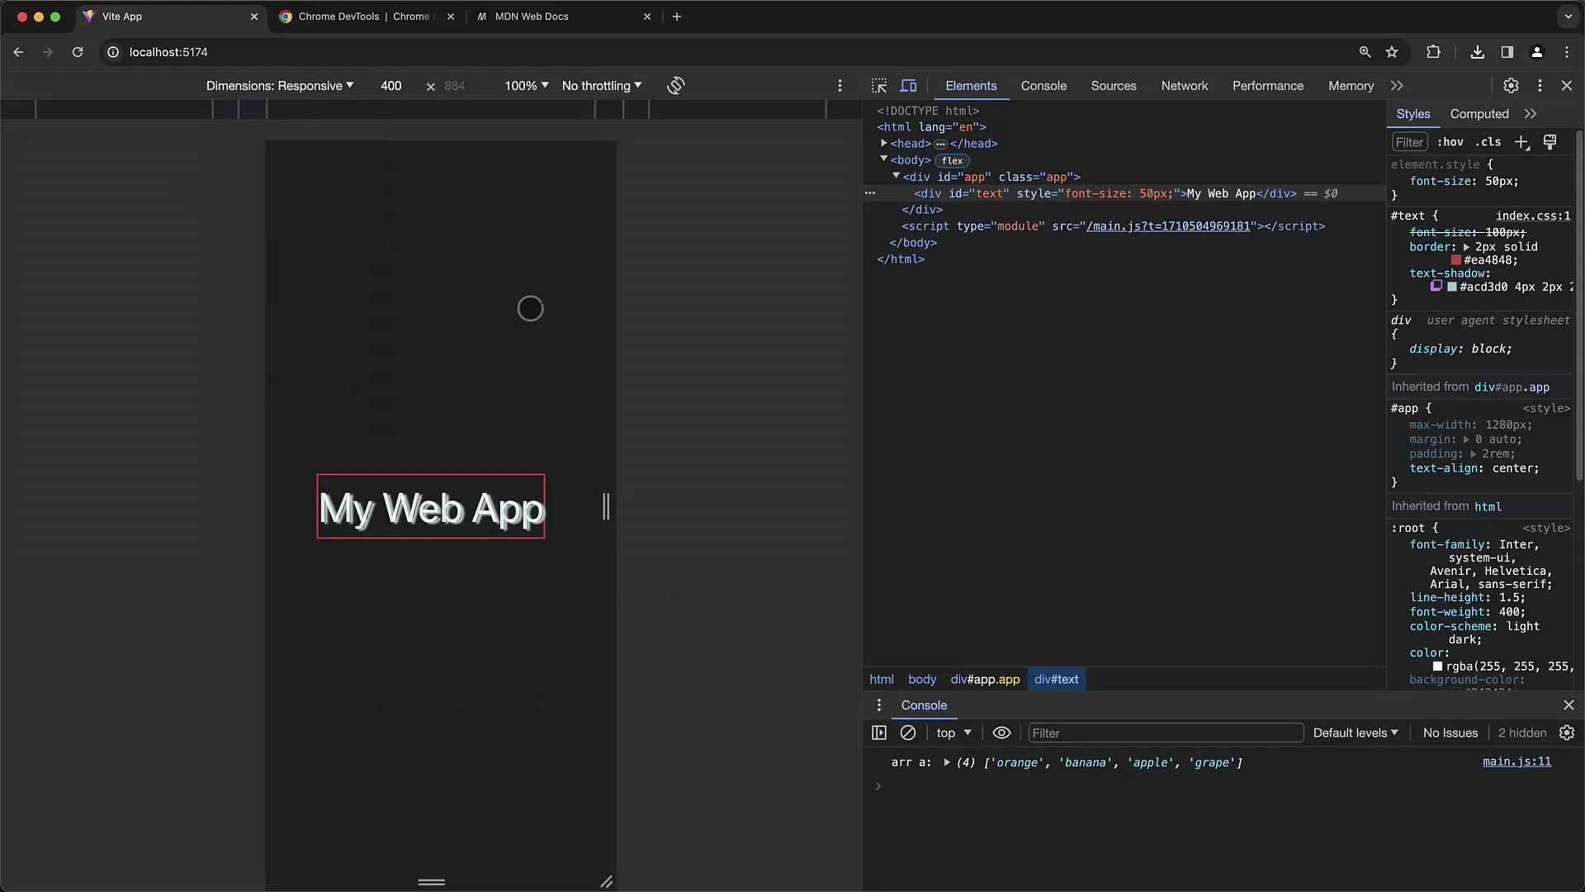Click the #acd3d0 color swatch in Styles
This screenshot has height=892, width=1585.
pyautogui.click(x=1455, y=287)
